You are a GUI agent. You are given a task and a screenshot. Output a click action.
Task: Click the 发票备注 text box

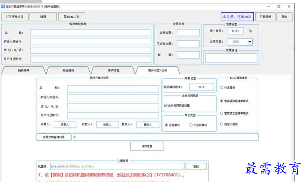tap(231, 58)
